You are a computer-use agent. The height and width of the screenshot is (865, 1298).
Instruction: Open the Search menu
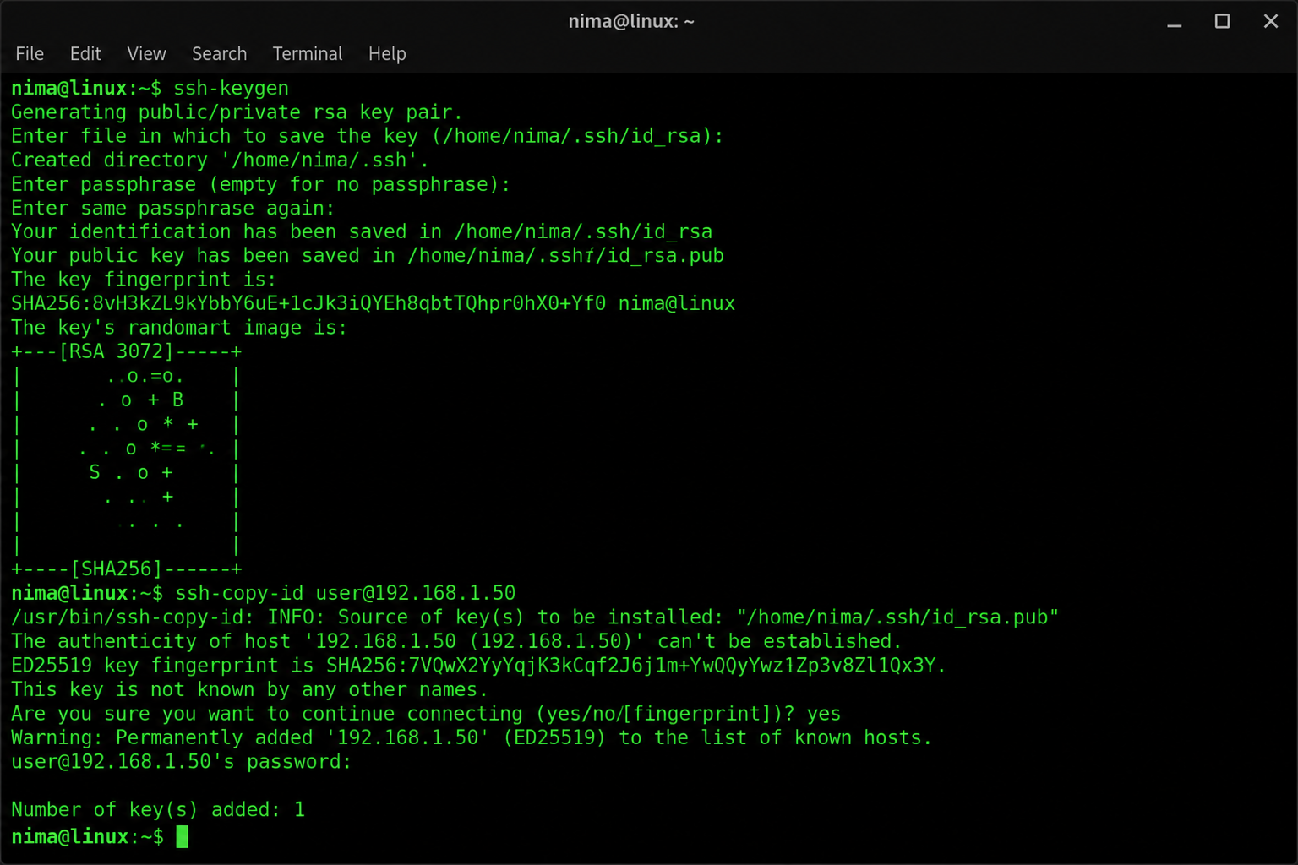[x=219, y=54]
